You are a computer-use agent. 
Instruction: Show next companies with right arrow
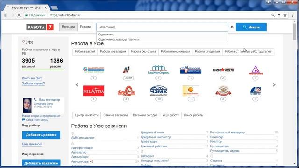pyautogui.click(x=274, y=85)
